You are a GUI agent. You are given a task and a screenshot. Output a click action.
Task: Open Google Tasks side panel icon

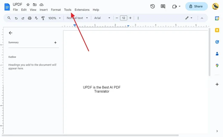tap(217, 42)
